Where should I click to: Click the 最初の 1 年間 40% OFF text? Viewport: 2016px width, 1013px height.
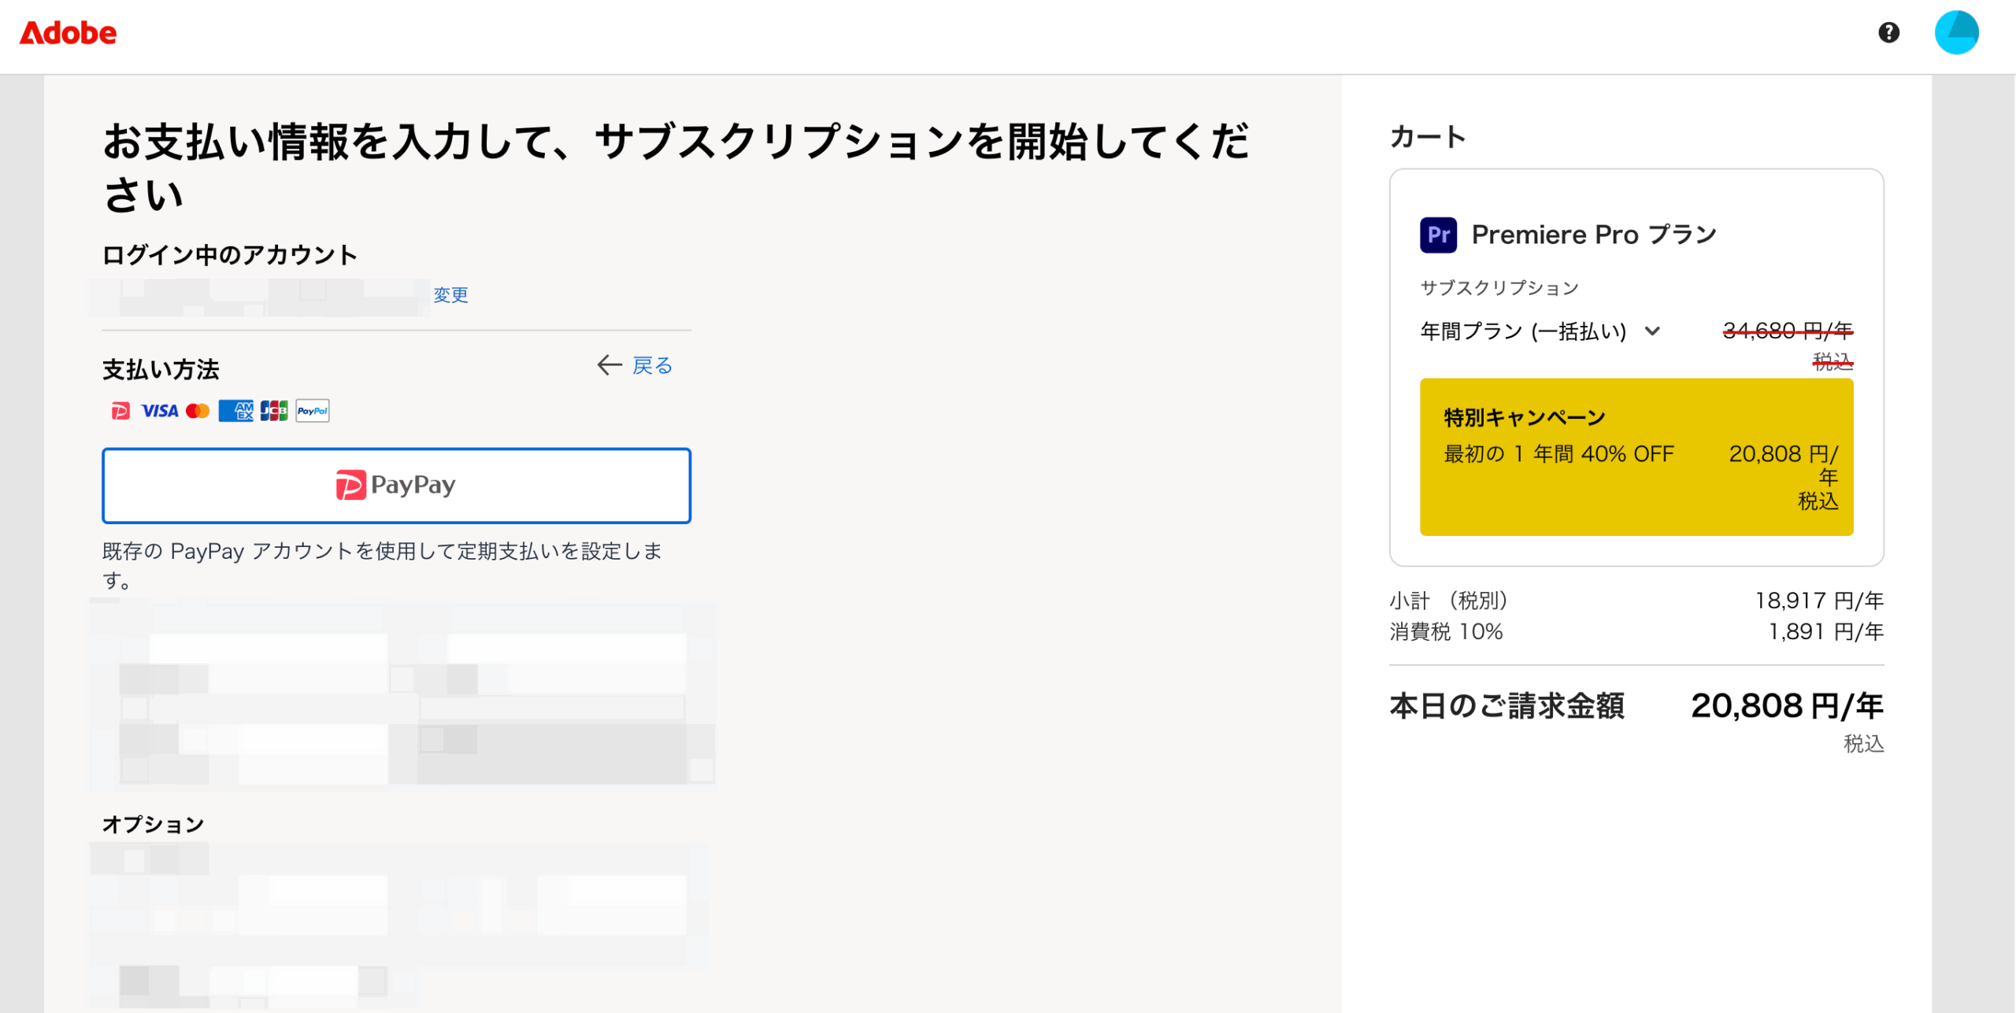pyautogui.click(x=1558, y=454)
